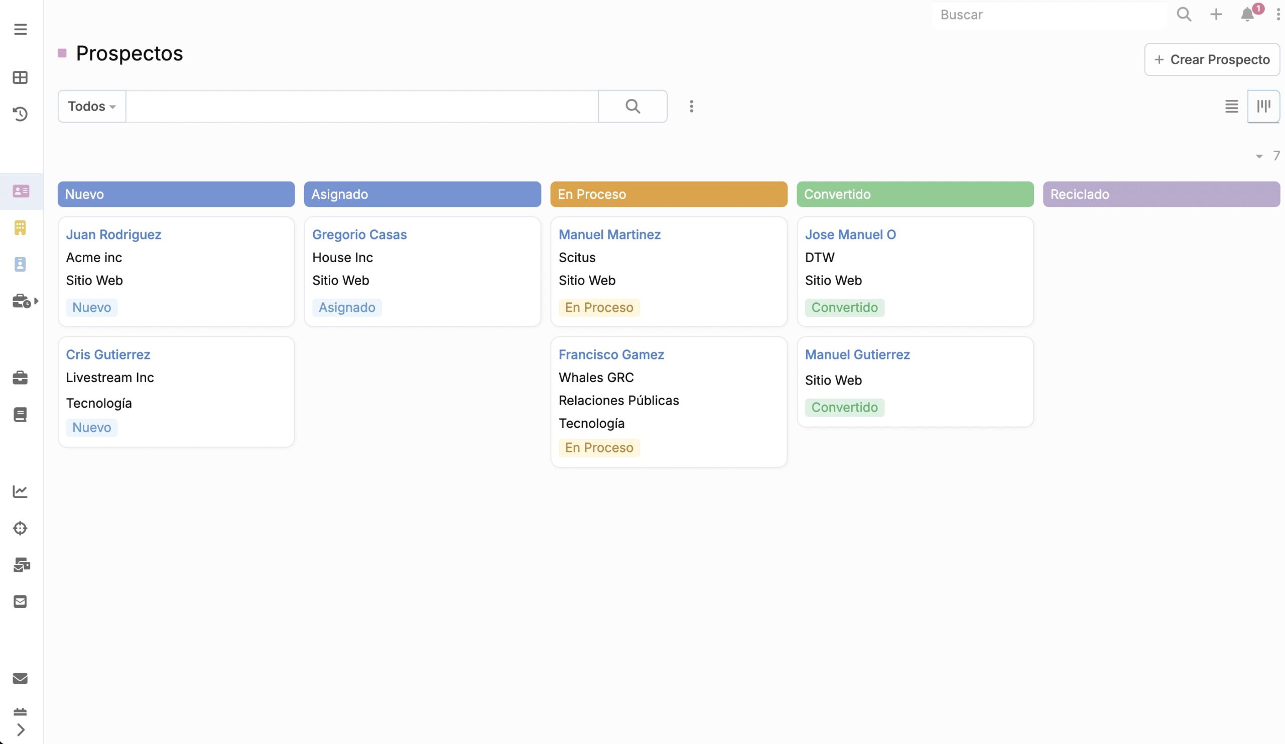This screenshot has height=744, width=1285.
Task: Click the Nuevo column header
Action: [x=176, y=194]
